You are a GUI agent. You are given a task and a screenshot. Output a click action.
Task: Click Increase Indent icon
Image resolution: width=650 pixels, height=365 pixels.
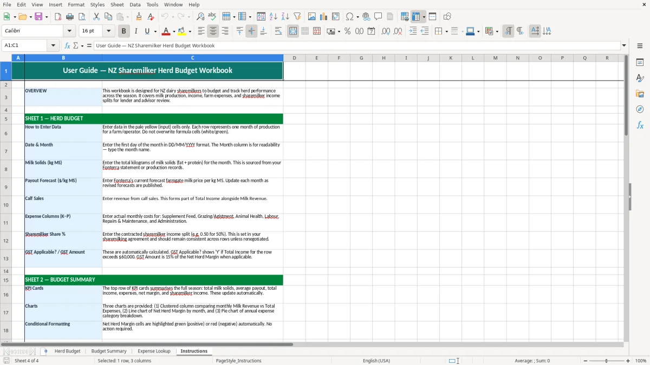(x=413, y=31)
